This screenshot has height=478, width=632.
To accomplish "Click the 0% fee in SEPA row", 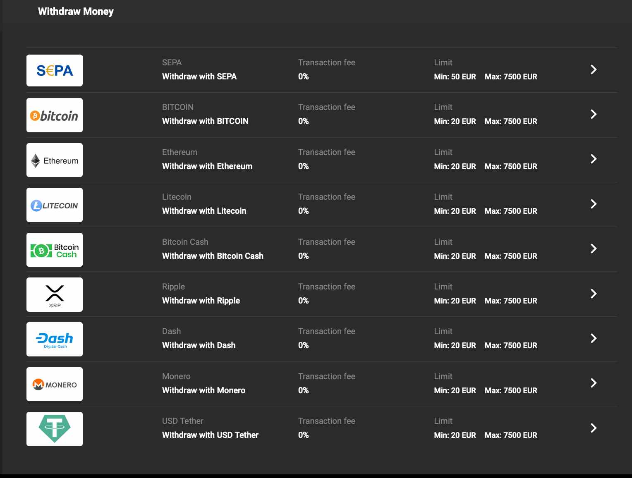I will click(304, 76).
